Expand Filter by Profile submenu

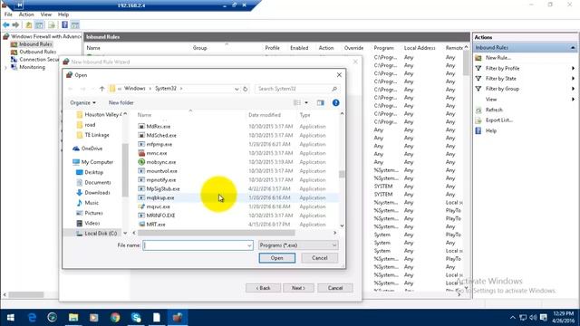(x=573, y=69)
